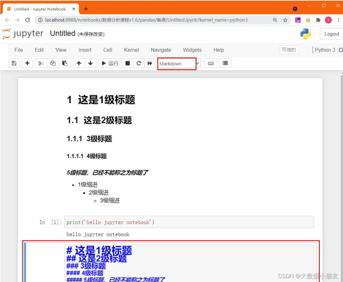This screenshot has height=282, width=343.
Task: Click the 可信的 trusted notebook button
Action: point(289,50)
